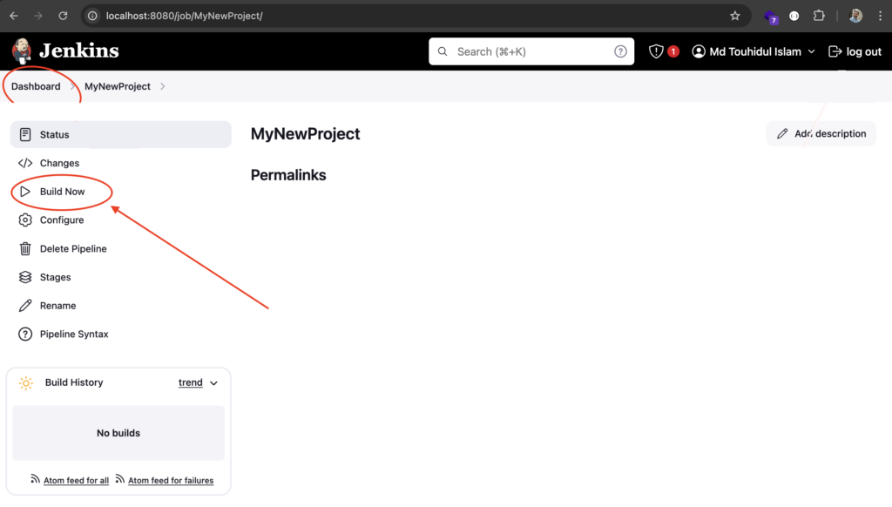
Task: Open the security warnings shield icon
Action: click(x=656, y=51)
